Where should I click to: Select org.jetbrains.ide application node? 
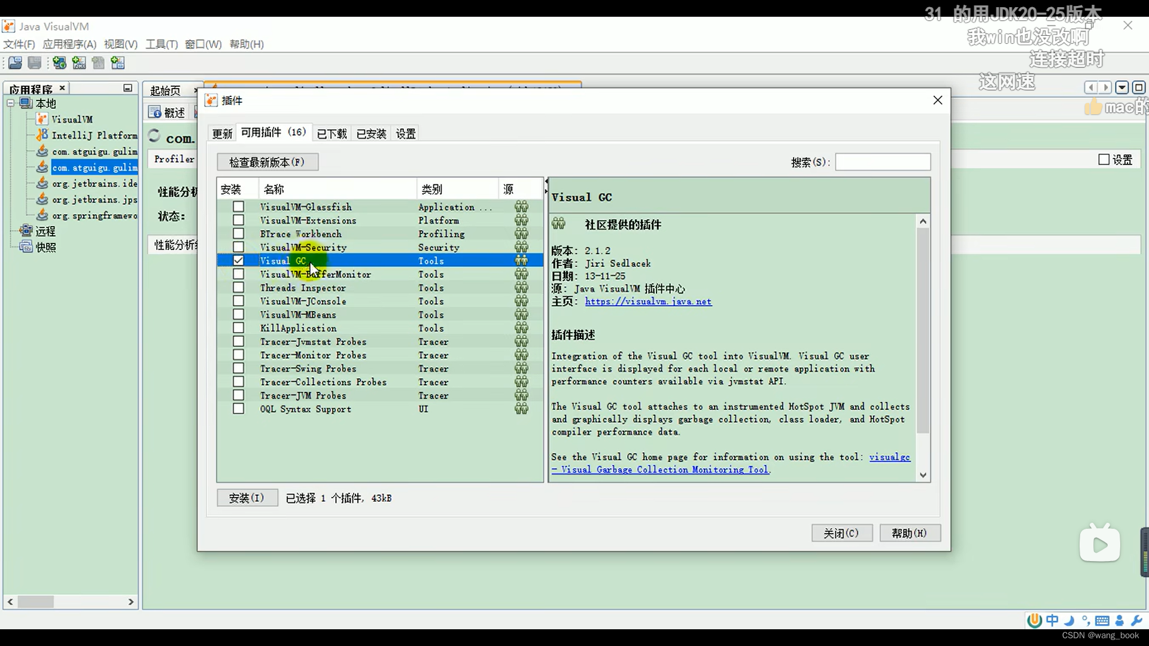tap(94, 184)
